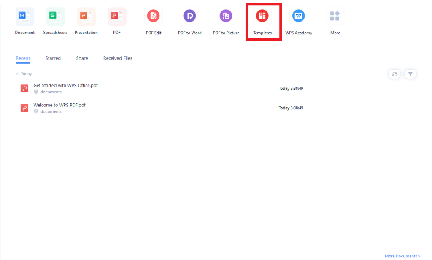Viewport: 432px width, 260px height.
Task: Open the file filter button
Action: (410, 74)
